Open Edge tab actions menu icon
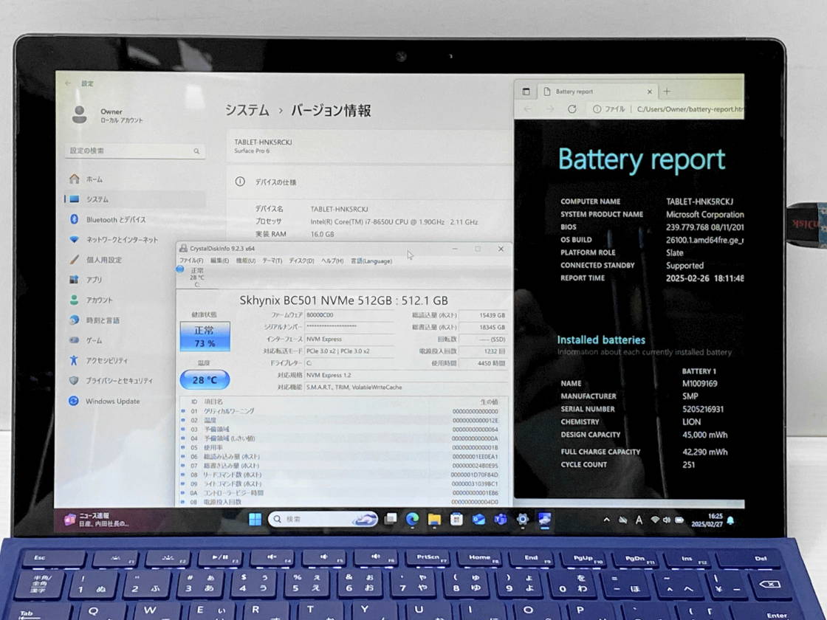The image size is (827, 620). pyautogui.click(x=526, y=92)
